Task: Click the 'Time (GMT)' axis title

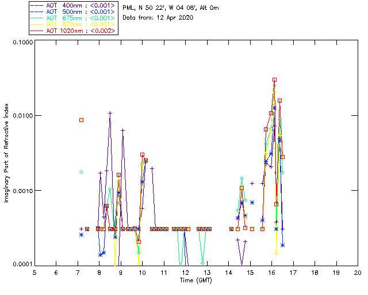Action: [x=195, y=280]
